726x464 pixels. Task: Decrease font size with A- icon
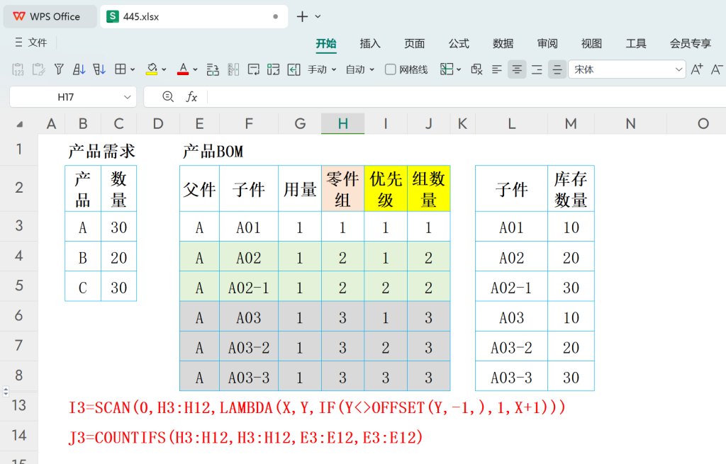click(x=717, y=69)
